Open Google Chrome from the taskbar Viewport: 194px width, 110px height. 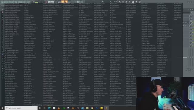tap(92, 108)
